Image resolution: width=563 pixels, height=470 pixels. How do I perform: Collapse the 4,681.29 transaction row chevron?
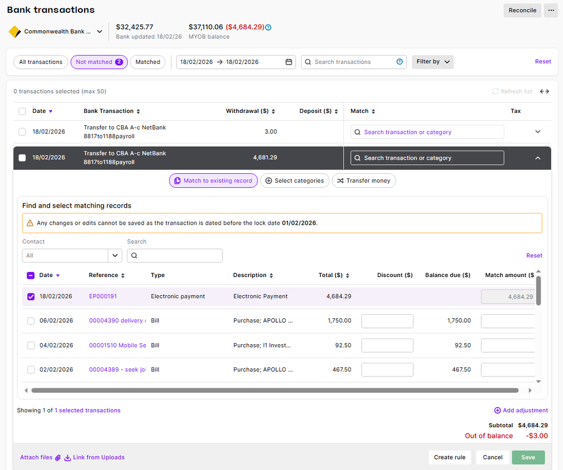pyautogui.click(x=538, y=158)
